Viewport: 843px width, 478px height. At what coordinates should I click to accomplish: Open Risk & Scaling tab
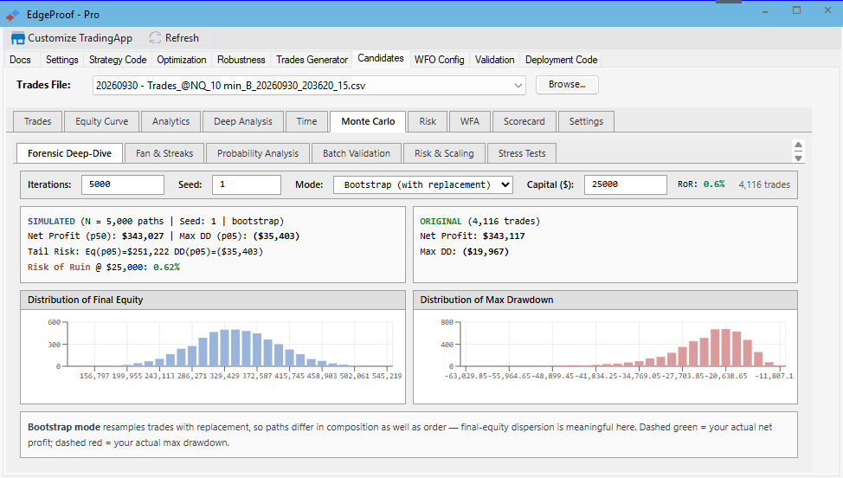click(x=444, y=153)
